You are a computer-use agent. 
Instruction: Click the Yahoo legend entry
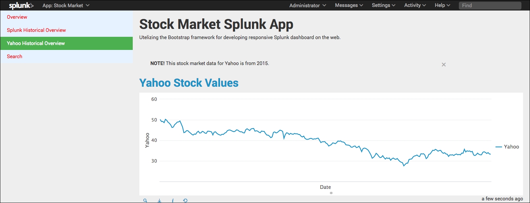[x=508, y=147]
